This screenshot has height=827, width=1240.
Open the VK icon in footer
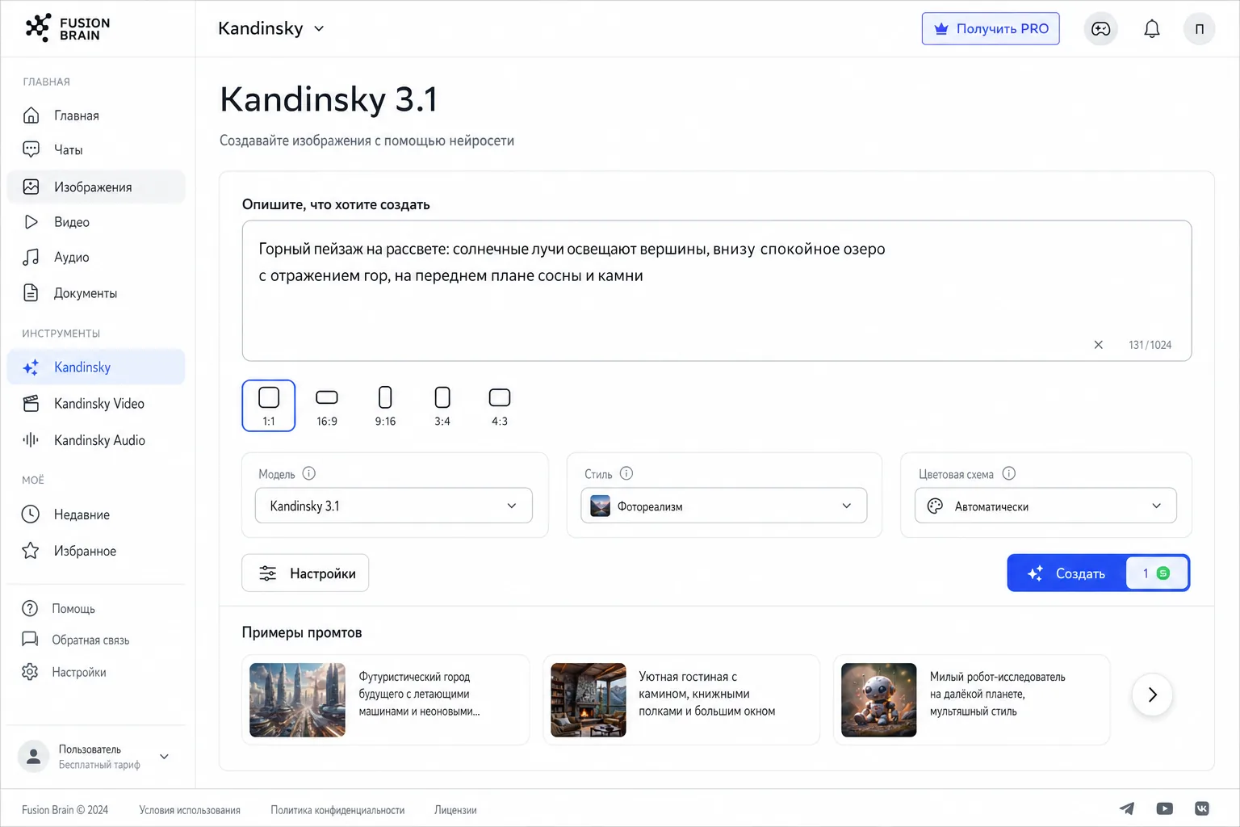(x=1202, y=808)
